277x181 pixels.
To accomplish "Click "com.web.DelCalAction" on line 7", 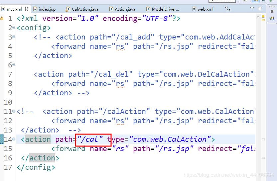I will 206,74.
